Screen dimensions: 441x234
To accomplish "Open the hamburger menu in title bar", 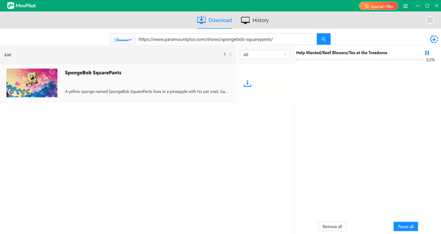I will point(405,6).
